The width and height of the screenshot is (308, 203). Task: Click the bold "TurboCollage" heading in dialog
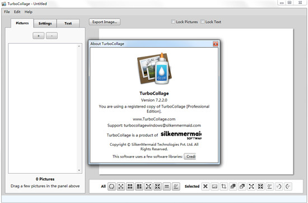[154, 93]
